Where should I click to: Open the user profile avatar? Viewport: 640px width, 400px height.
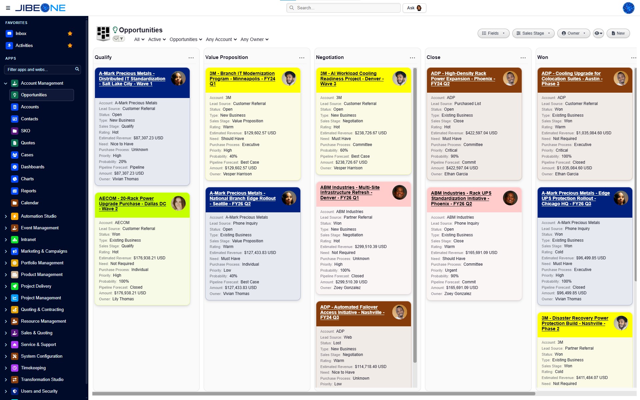[628, 8]
